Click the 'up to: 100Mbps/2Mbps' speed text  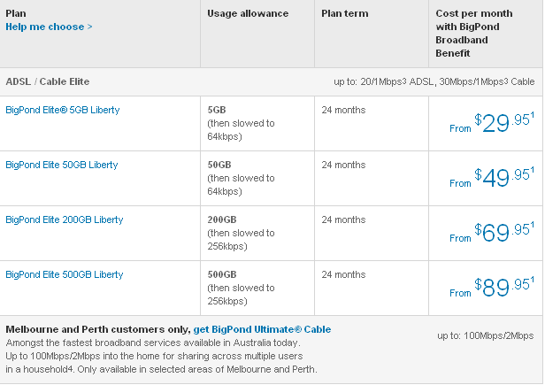pos(486,336)
